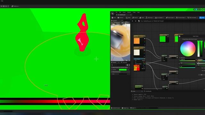Open the Preview State dropdown
The width and height of the screenshot is (205, 115).
pos(181,18)
